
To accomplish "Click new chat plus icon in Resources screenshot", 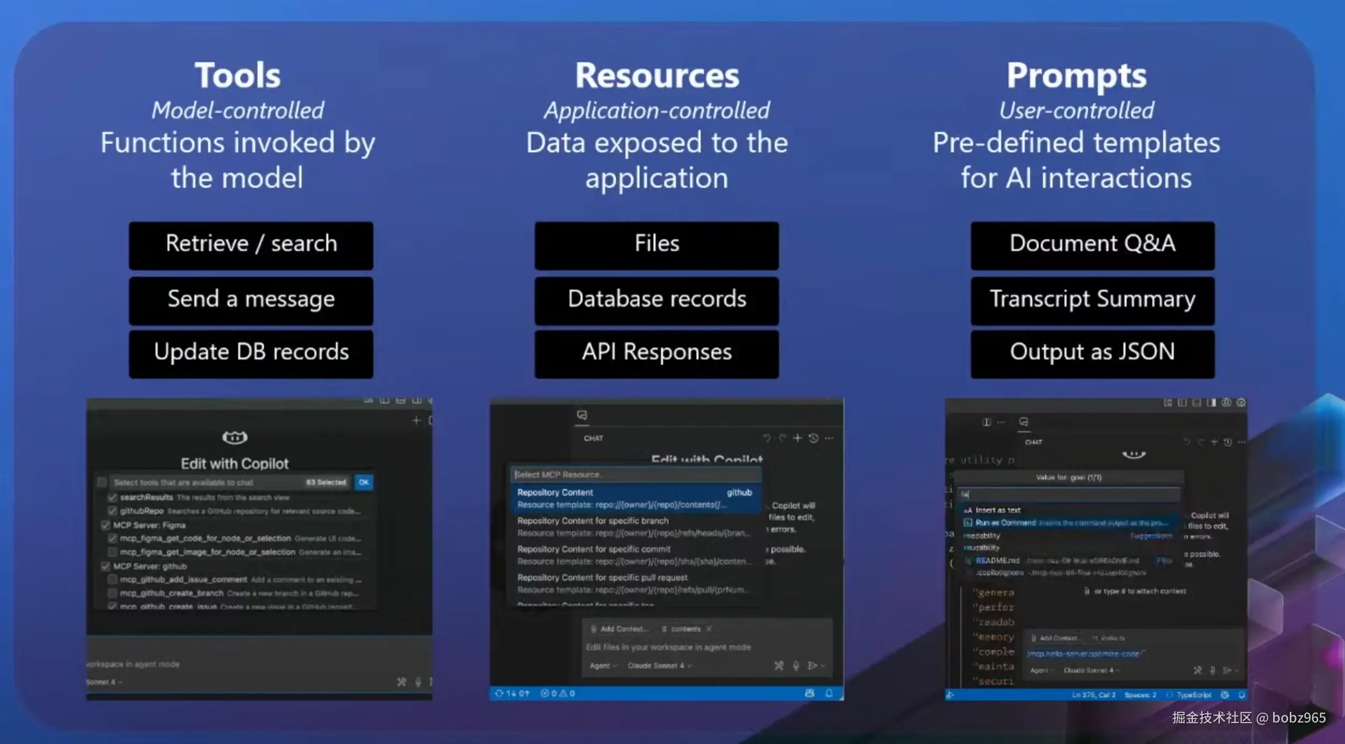I will (798, 438).
